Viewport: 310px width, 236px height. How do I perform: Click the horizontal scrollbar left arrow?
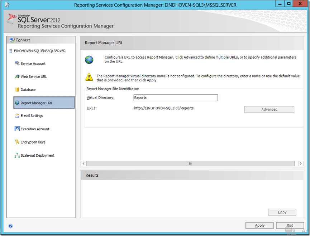pos(84,164)
